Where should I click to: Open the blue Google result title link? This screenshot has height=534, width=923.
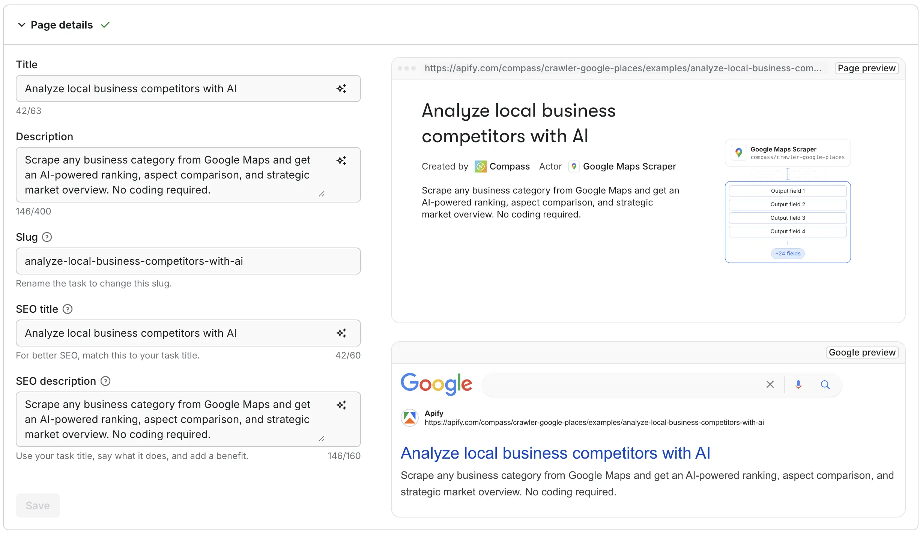[x=556, y=453]
